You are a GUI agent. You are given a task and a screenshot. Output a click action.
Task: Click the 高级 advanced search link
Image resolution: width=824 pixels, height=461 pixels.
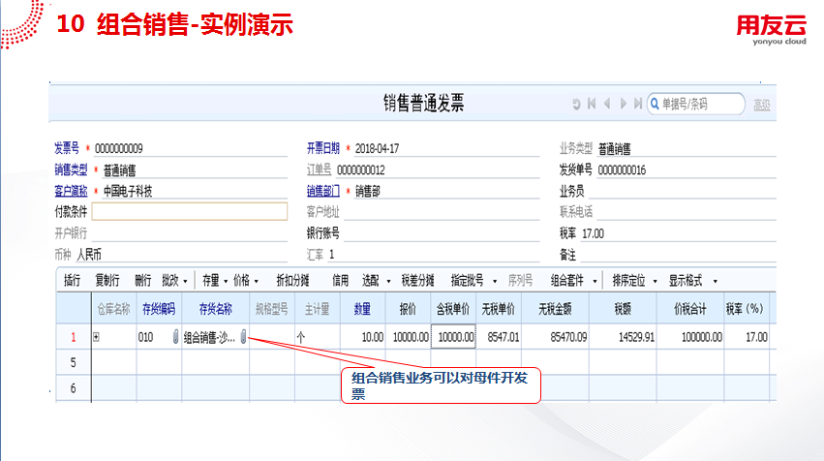pos(762,106)
